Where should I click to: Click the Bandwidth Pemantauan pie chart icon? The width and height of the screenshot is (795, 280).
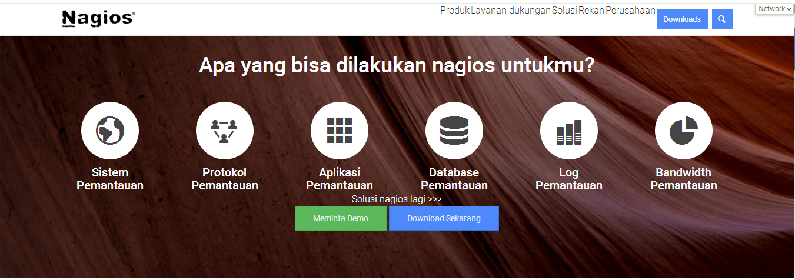(x=683, y=131)
